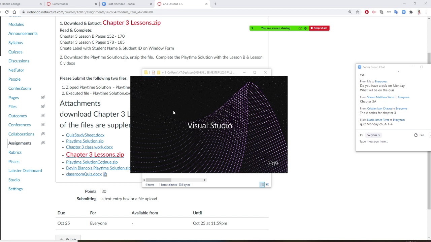431x242 pixels.
Task: Open Syllabus in course navigation
Action: (x=15, y=43)
